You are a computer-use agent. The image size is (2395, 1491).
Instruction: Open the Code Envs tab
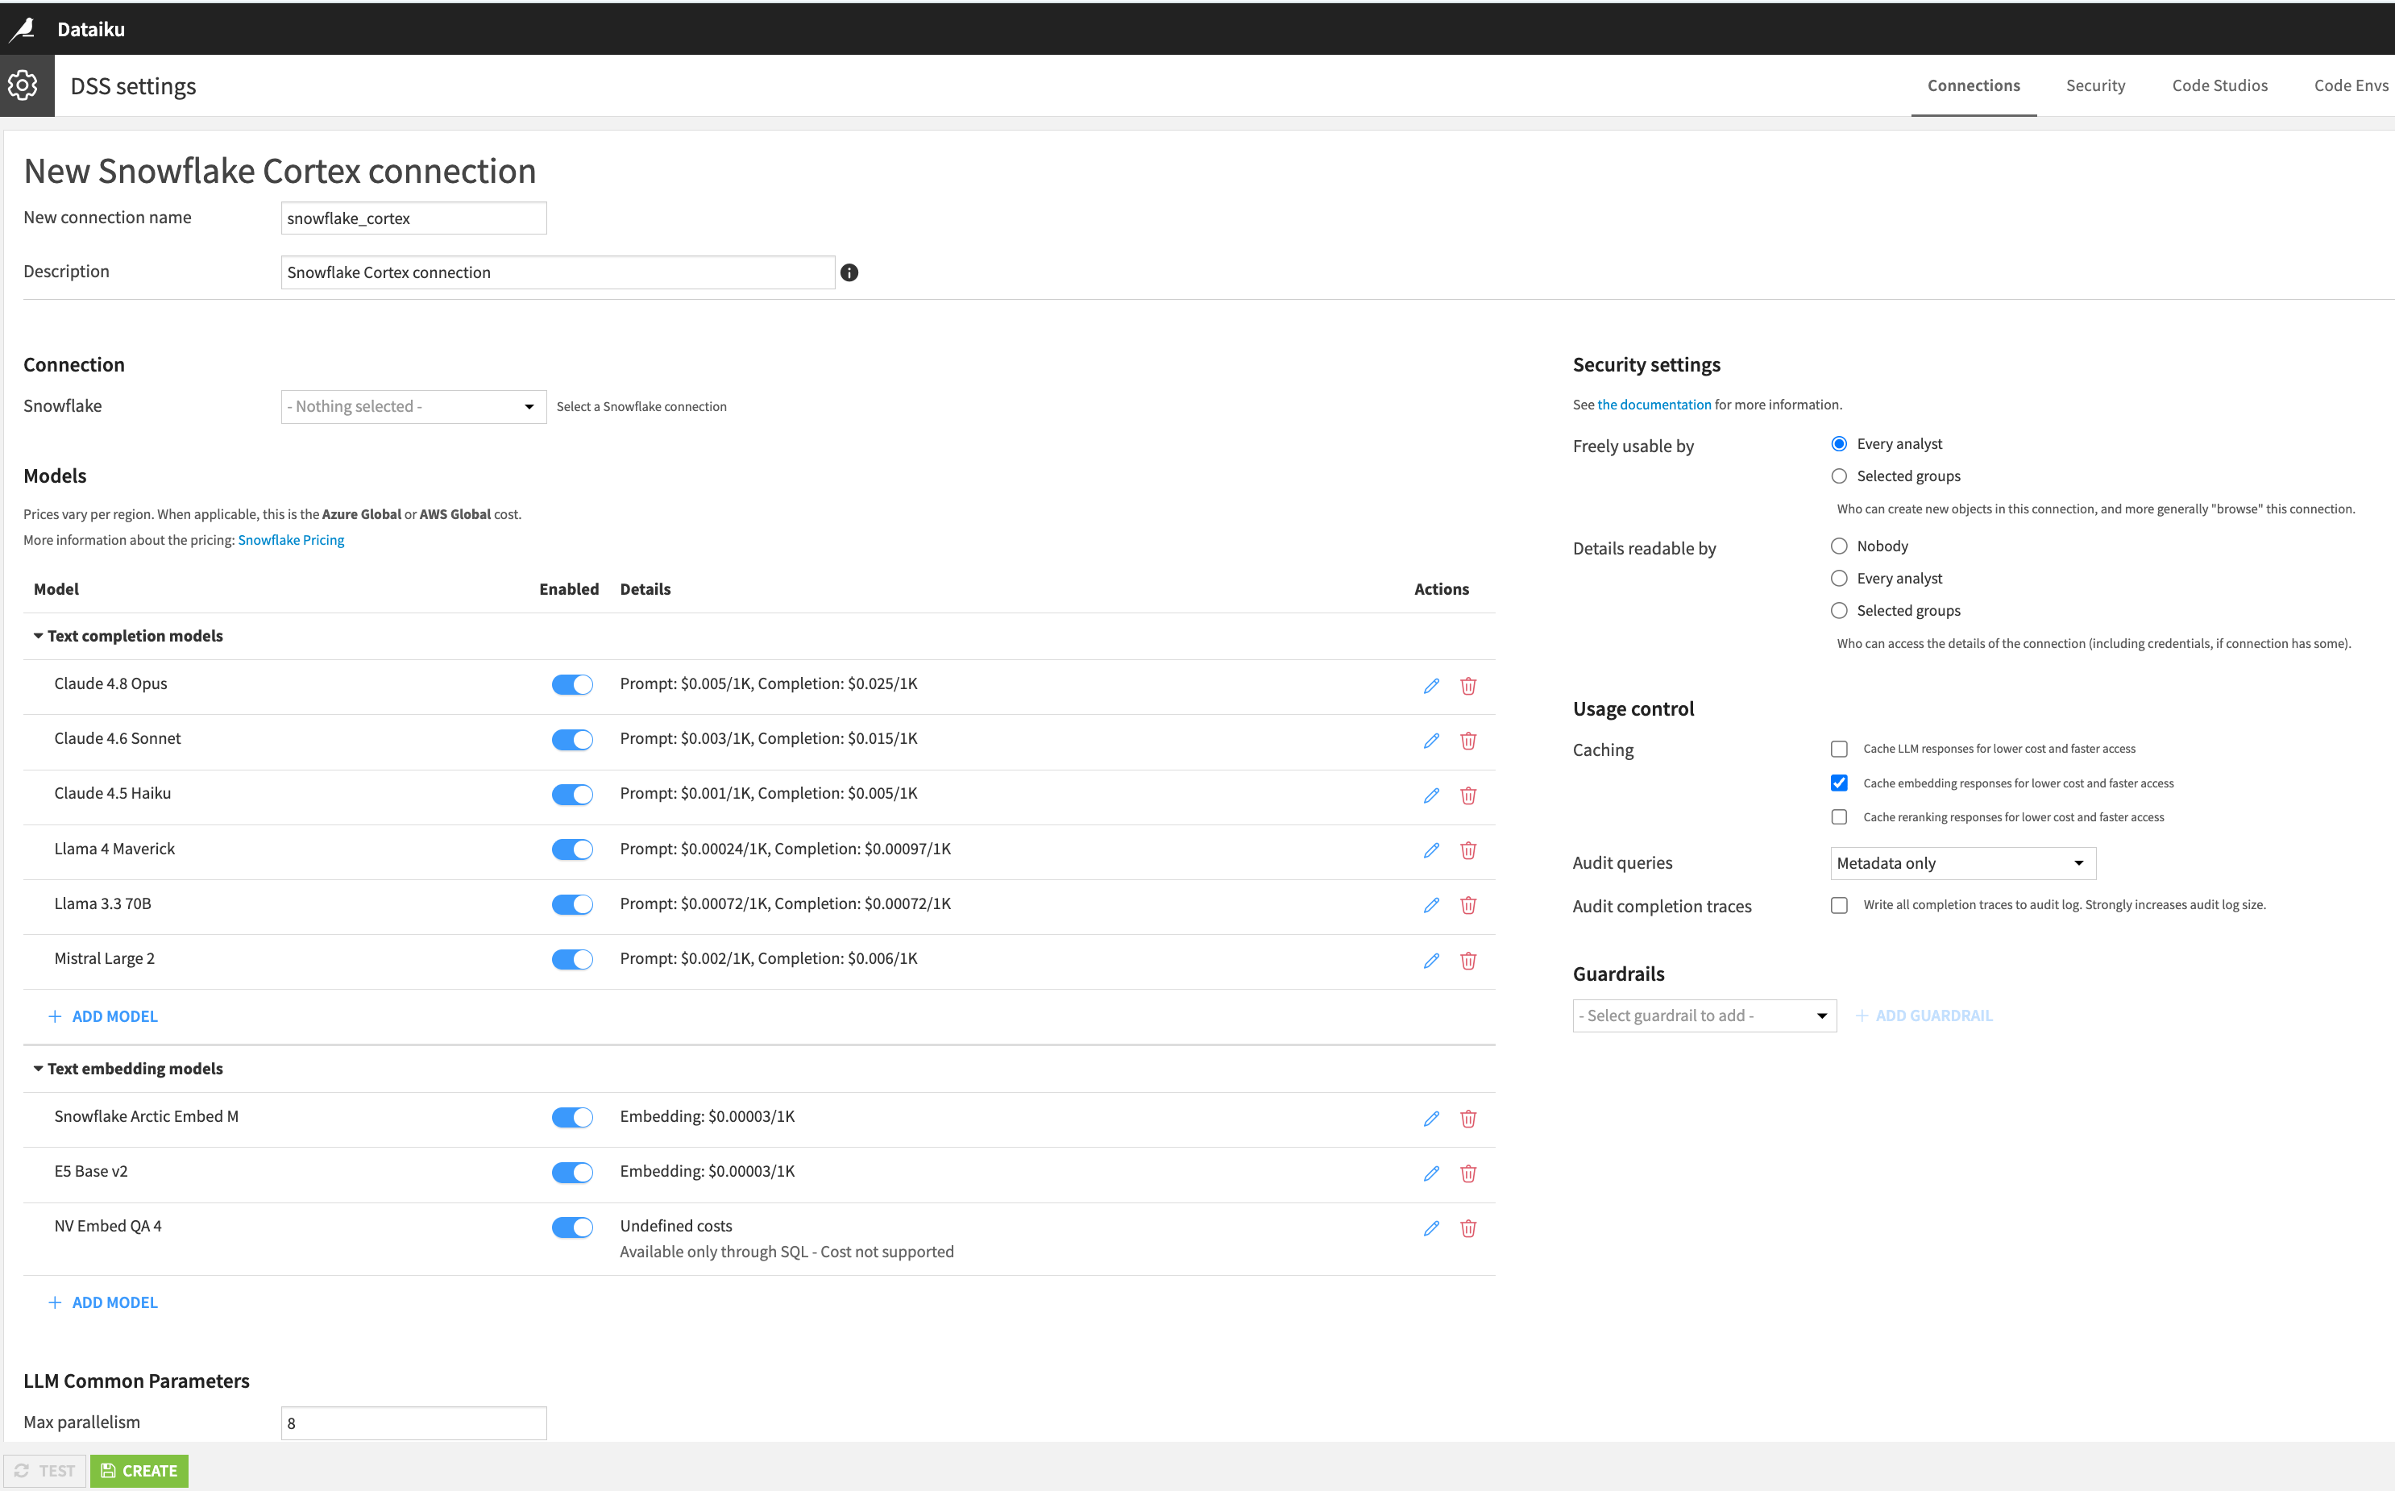coord(2351,85)
